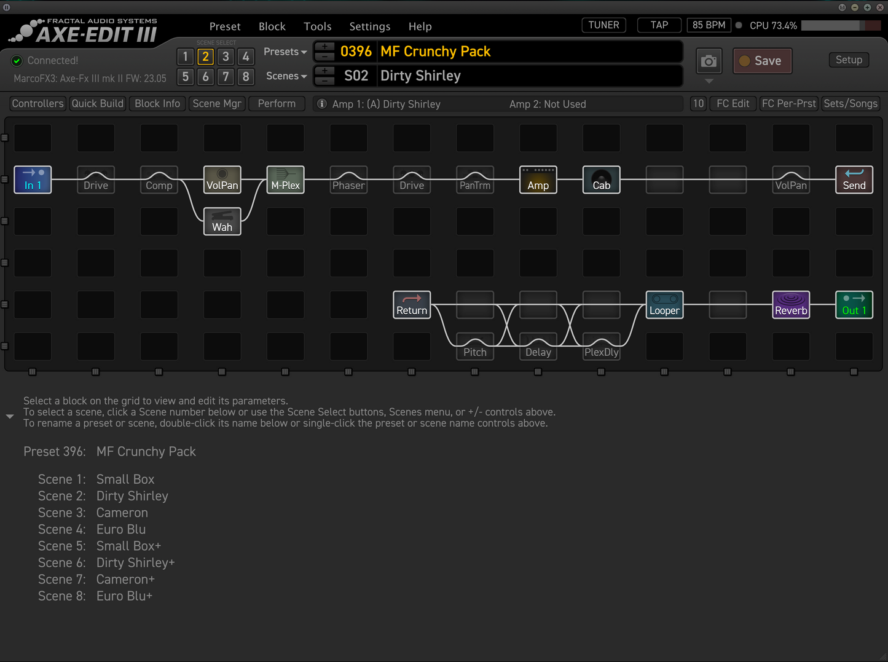The image size is (888, 662).
Task: Switch to Scene 5
Action: coord(185,77)
